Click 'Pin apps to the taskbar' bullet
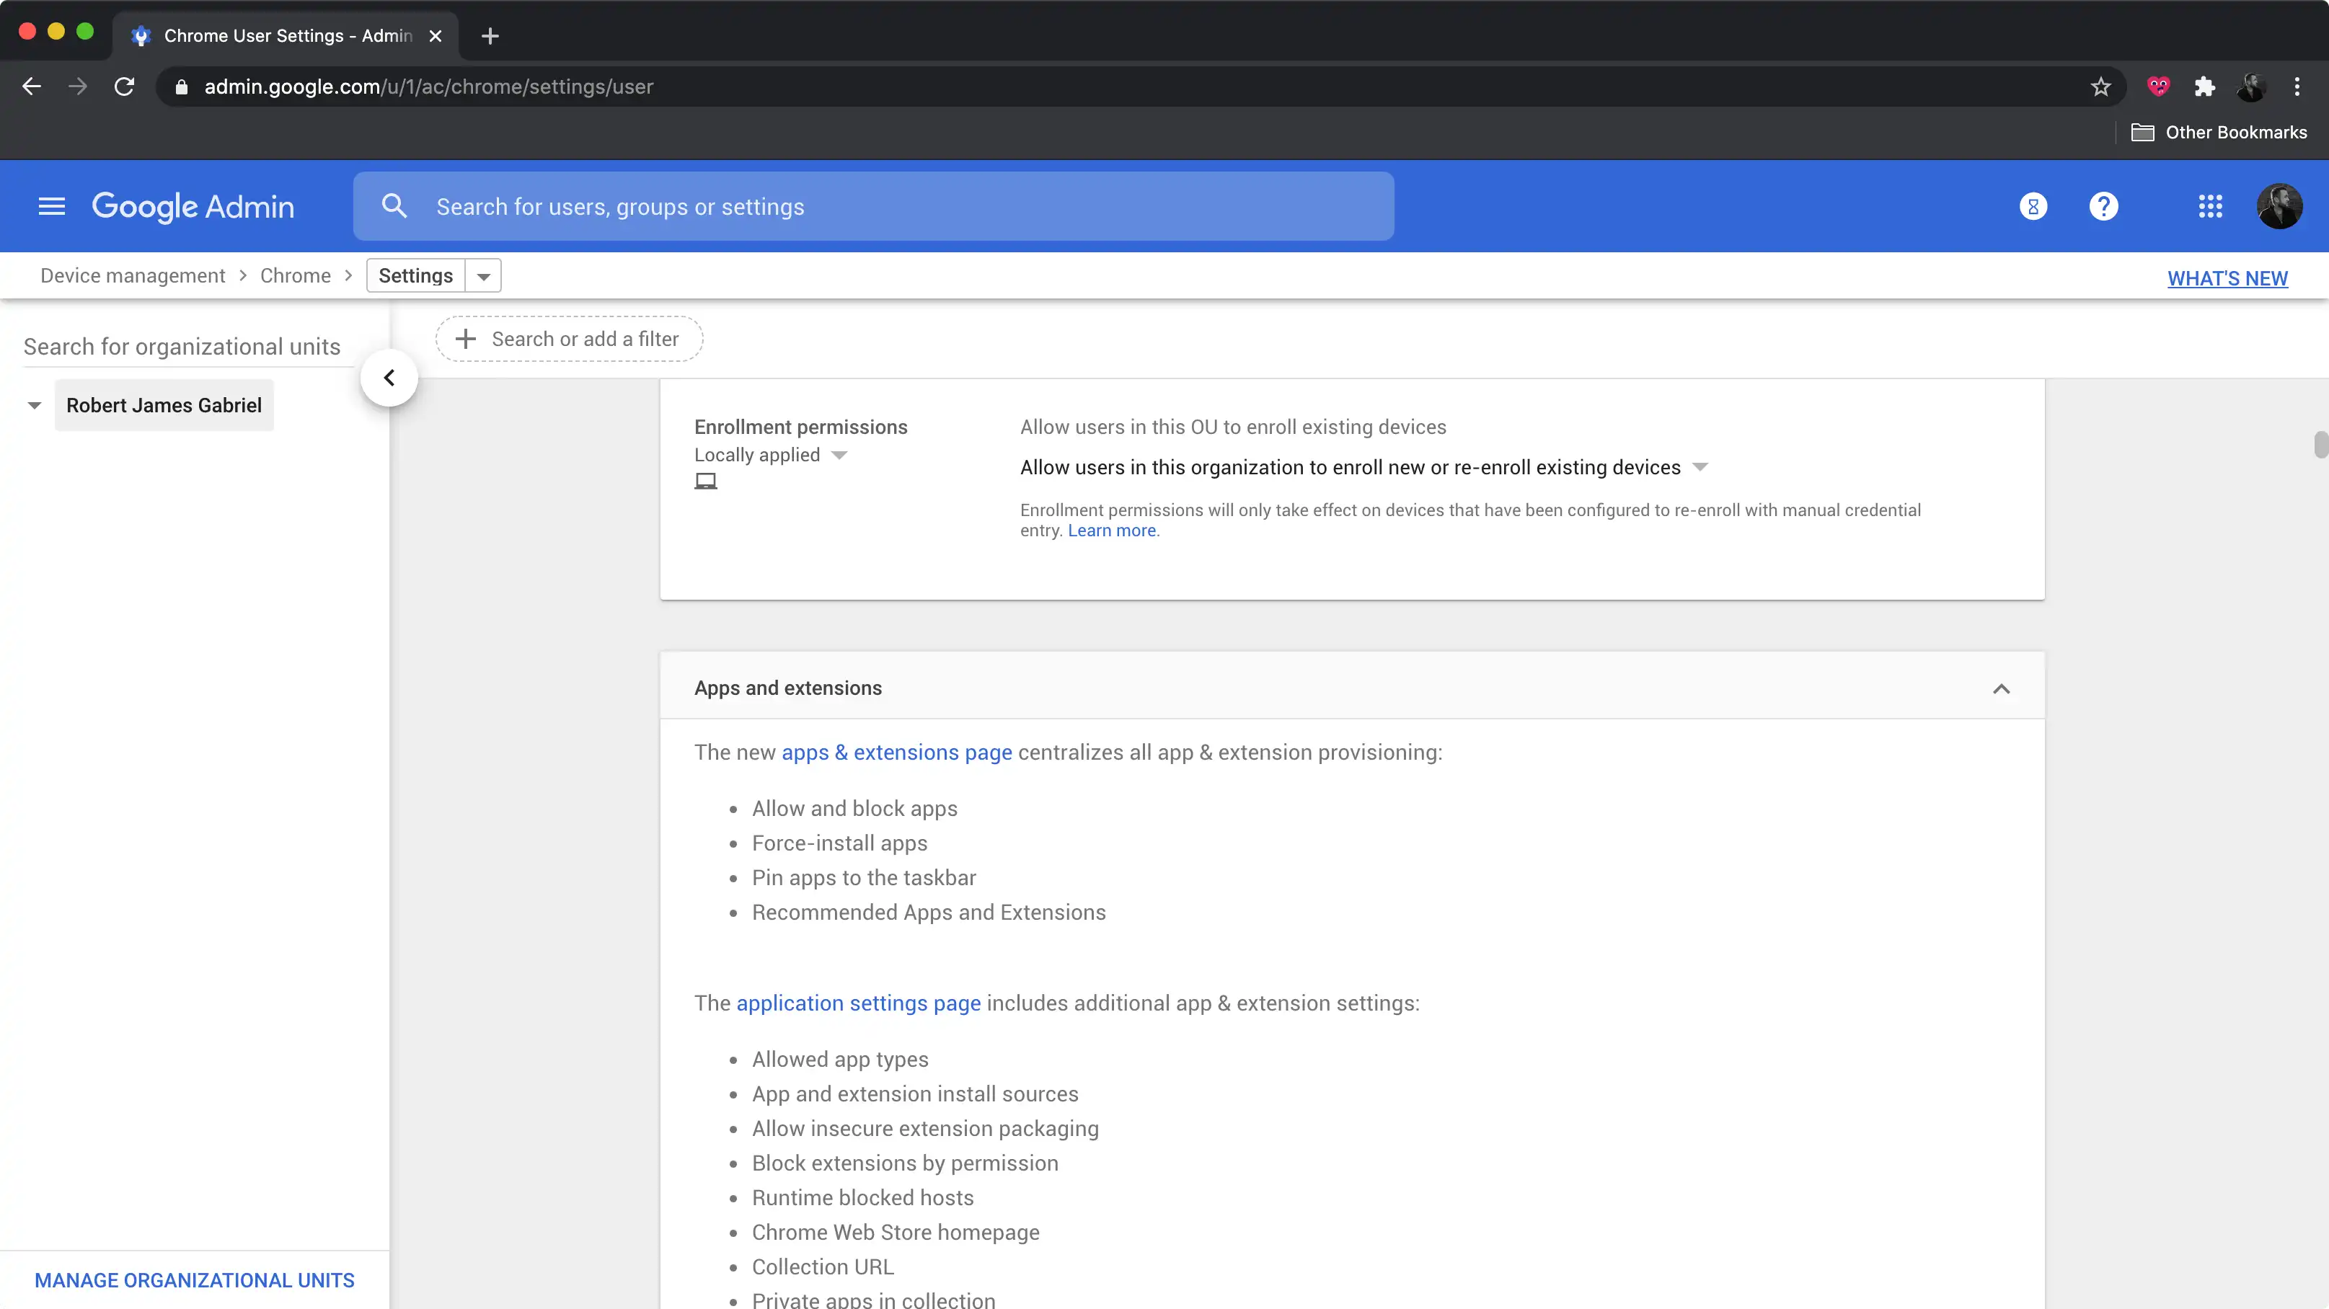2329x1309 pixels. (x=865, y=878)
